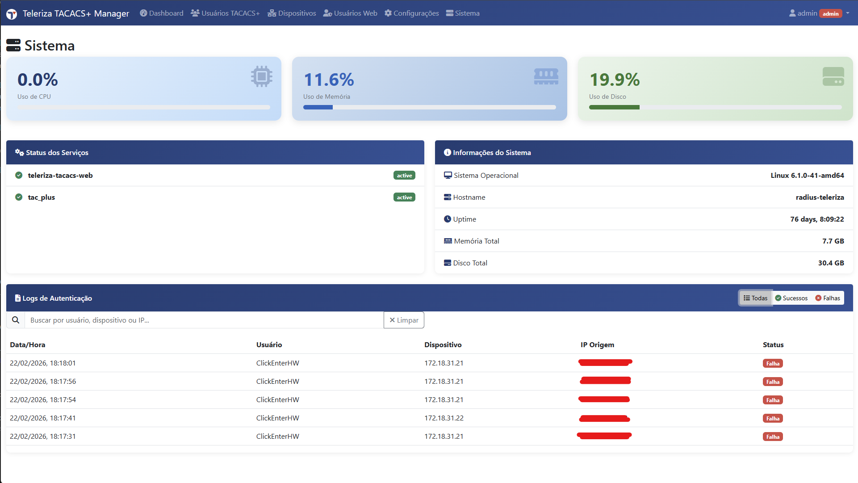Click the disk drive icon
Screen dimensions: 858x483
tap(833, 76)
